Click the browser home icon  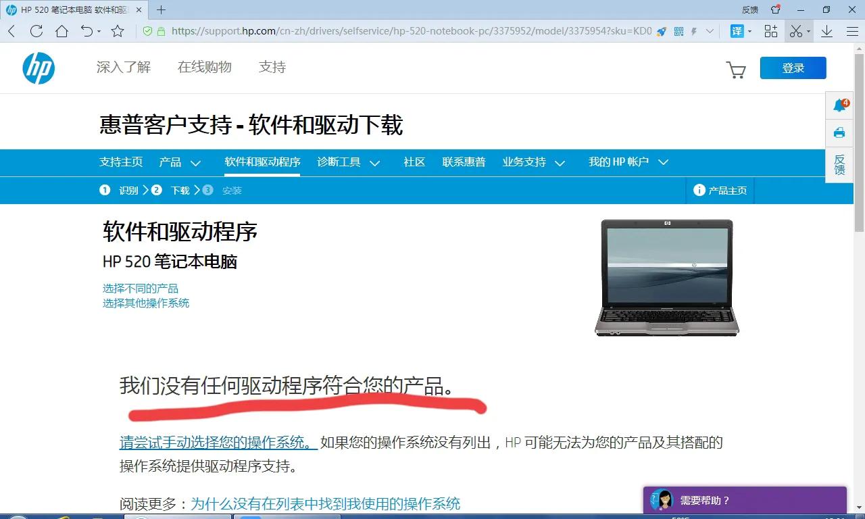click(61, 30)
